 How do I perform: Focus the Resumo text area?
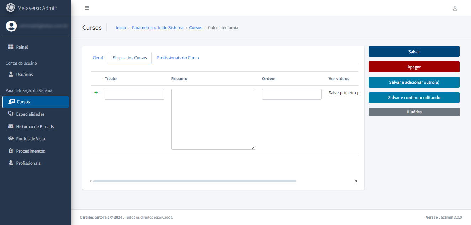click(213, 119)
